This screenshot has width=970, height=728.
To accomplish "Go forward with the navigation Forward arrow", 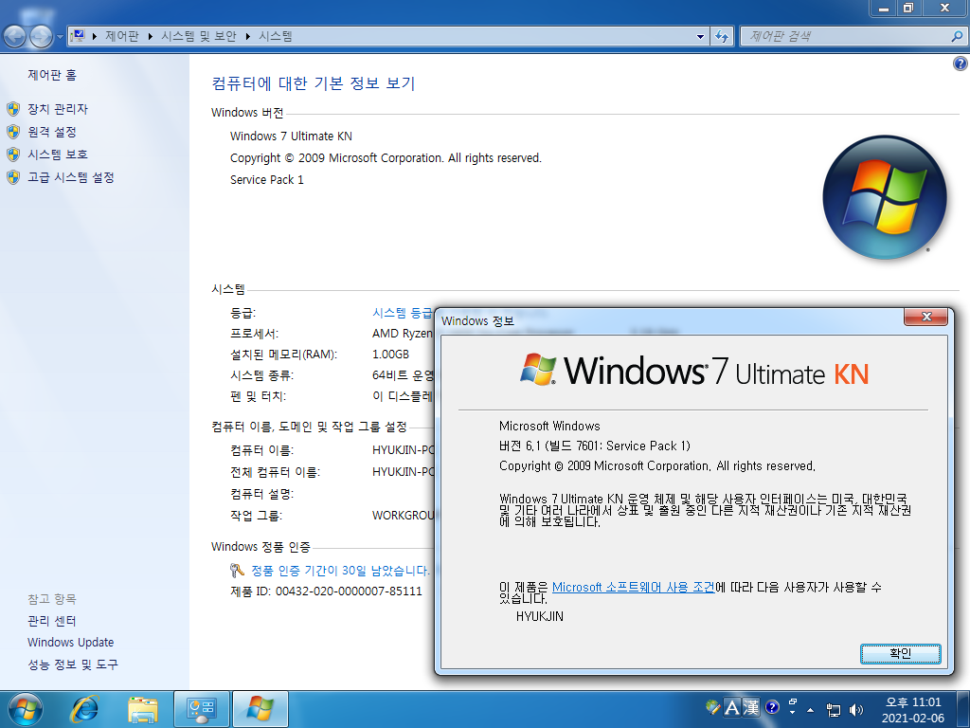I will [x=41, y=37].
